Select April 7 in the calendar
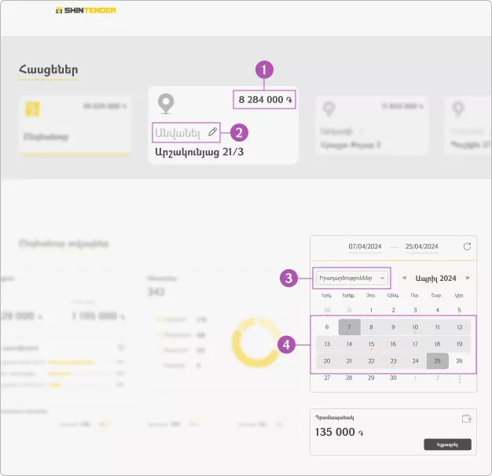This screenshot has height=476, width=492. point(349,327)
